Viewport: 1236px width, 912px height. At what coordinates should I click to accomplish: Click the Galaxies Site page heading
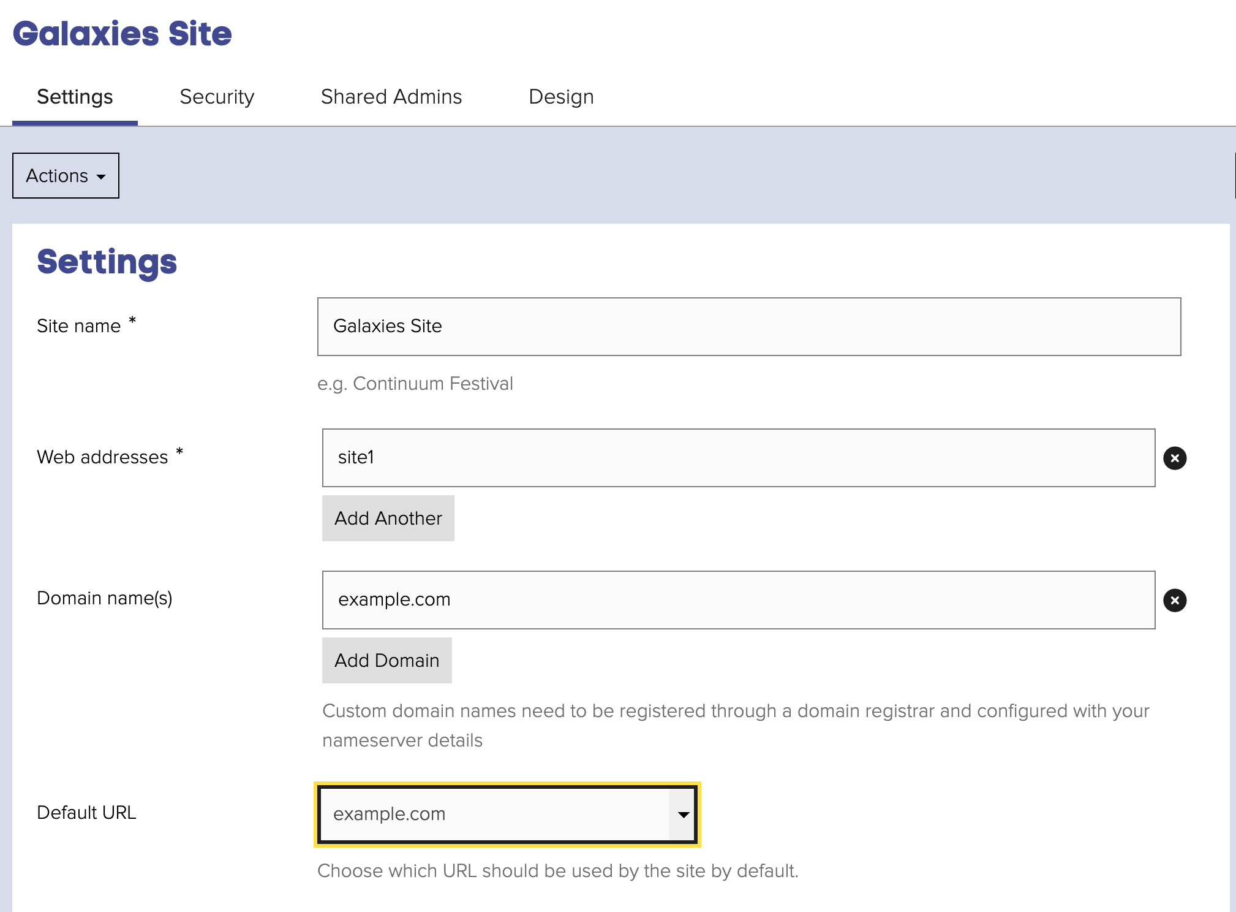point(122,34)
